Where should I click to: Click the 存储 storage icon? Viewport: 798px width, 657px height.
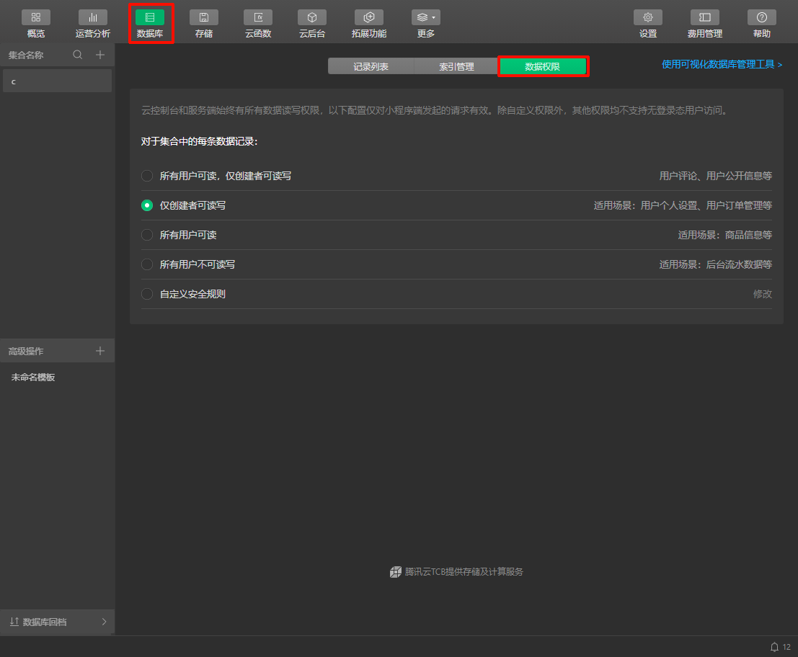coord(204,17)
